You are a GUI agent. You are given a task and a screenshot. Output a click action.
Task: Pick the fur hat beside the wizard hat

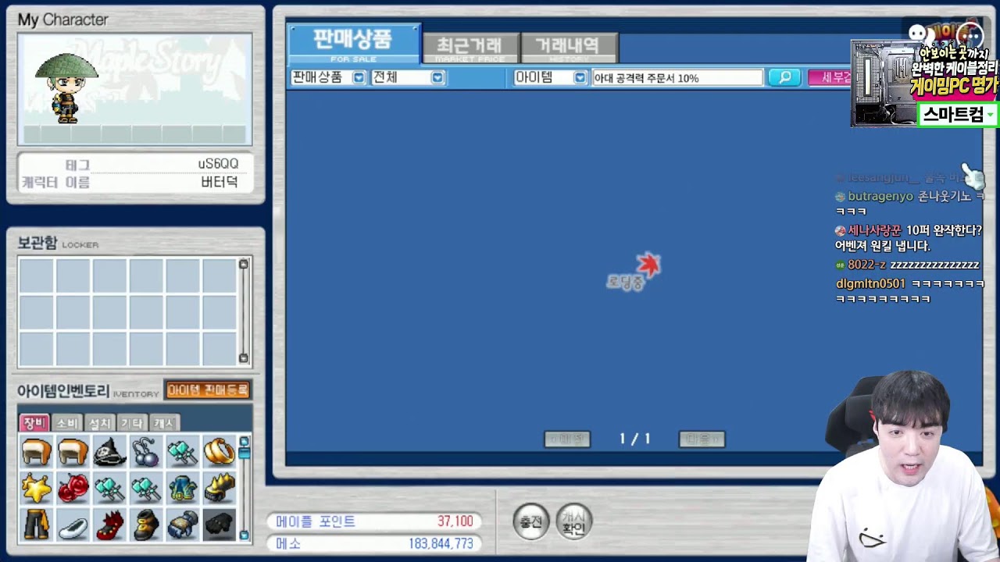coord(73,452)
